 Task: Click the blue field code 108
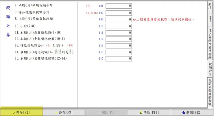[101, 19]
